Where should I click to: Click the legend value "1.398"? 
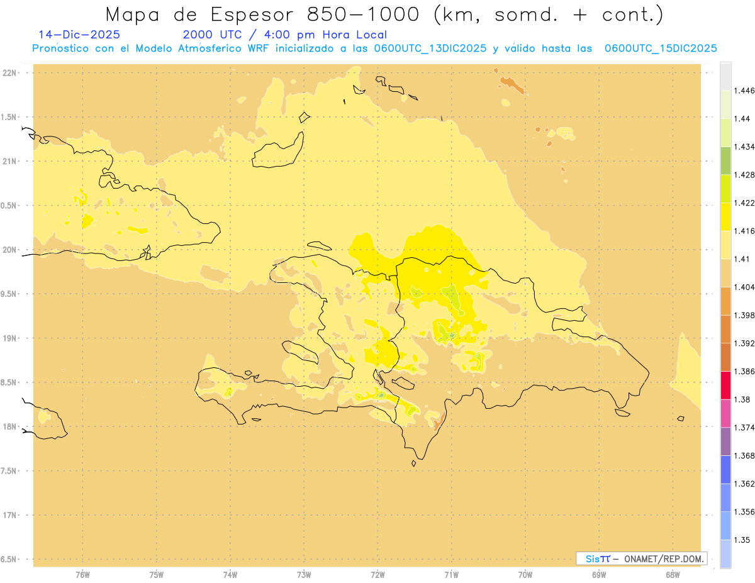[745, 315]
